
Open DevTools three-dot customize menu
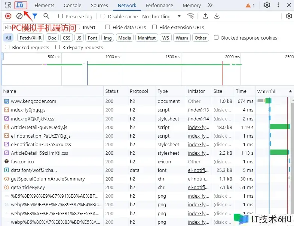(x=278, y=5)
